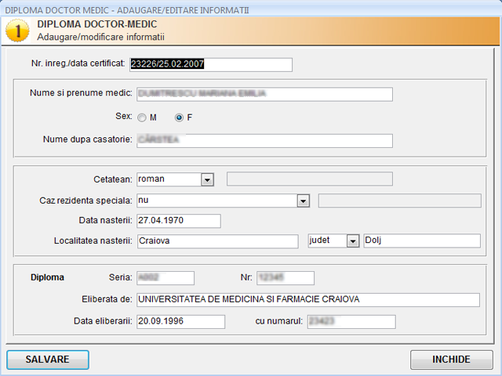Click the Data nasterii date field
The width and height of the screenshot is (502, 376).
click(x=178, y=221)
